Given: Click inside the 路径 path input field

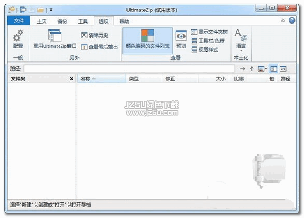Looking at the screenshot, I should click(129, 69).
